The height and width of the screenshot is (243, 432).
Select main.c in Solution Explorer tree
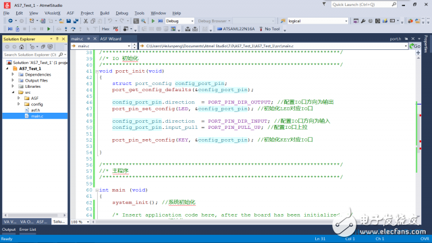35,116
